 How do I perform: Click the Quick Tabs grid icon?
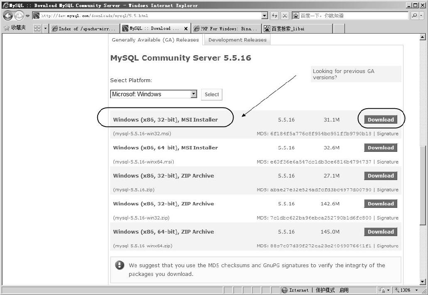point(37,28)
